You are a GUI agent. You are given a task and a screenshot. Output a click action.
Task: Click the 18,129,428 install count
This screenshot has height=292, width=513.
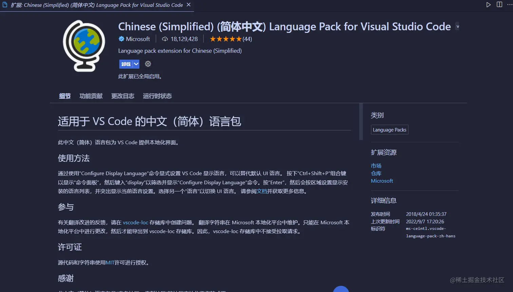[x=184, y=39]
